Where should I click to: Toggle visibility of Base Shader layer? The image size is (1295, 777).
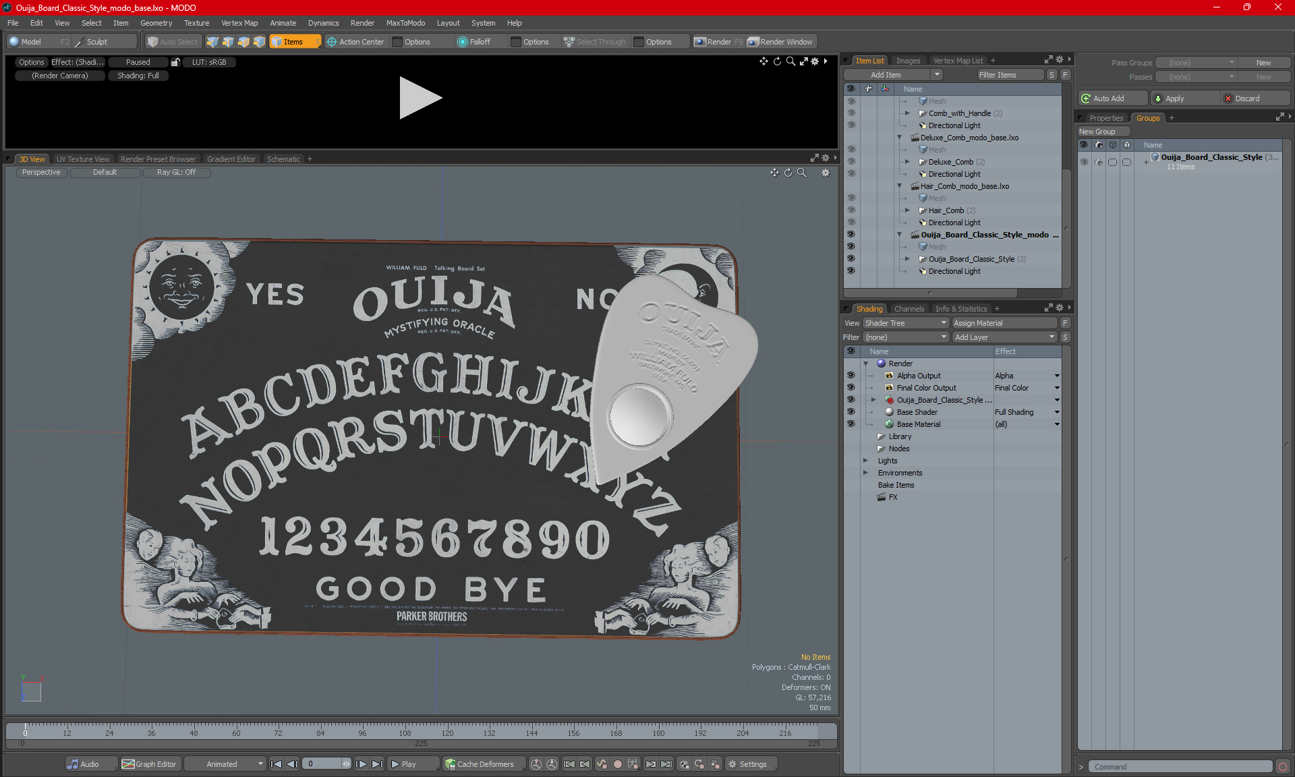pos(851,412)
